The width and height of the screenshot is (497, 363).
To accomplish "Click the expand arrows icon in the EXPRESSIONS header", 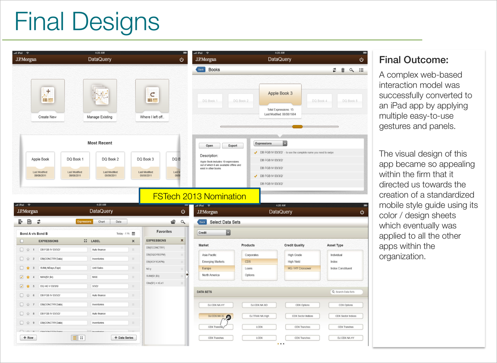I will pyautogui.click(x=85, y=241).
